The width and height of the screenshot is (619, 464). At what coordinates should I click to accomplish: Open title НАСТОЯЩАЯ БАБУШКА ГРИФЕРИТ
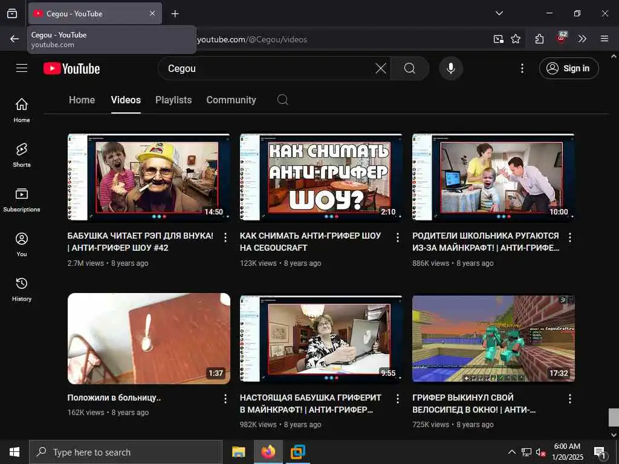tap(310, 403)
